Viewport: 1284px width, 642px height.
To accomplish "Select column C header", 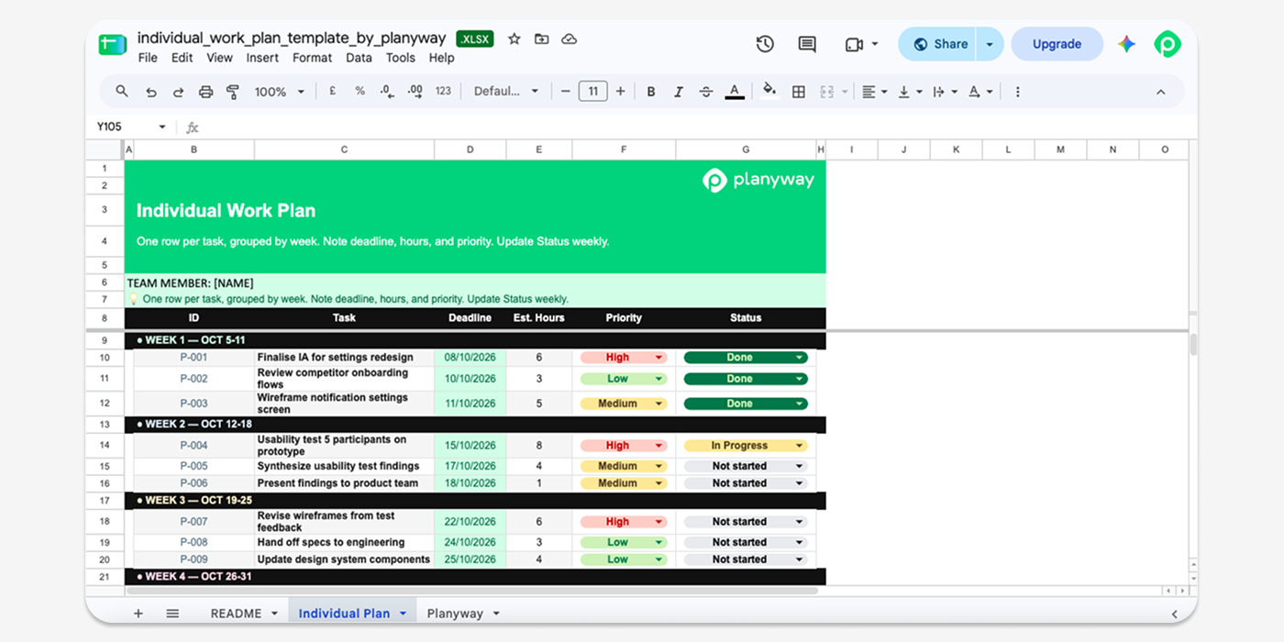I will tap(344, 149).
